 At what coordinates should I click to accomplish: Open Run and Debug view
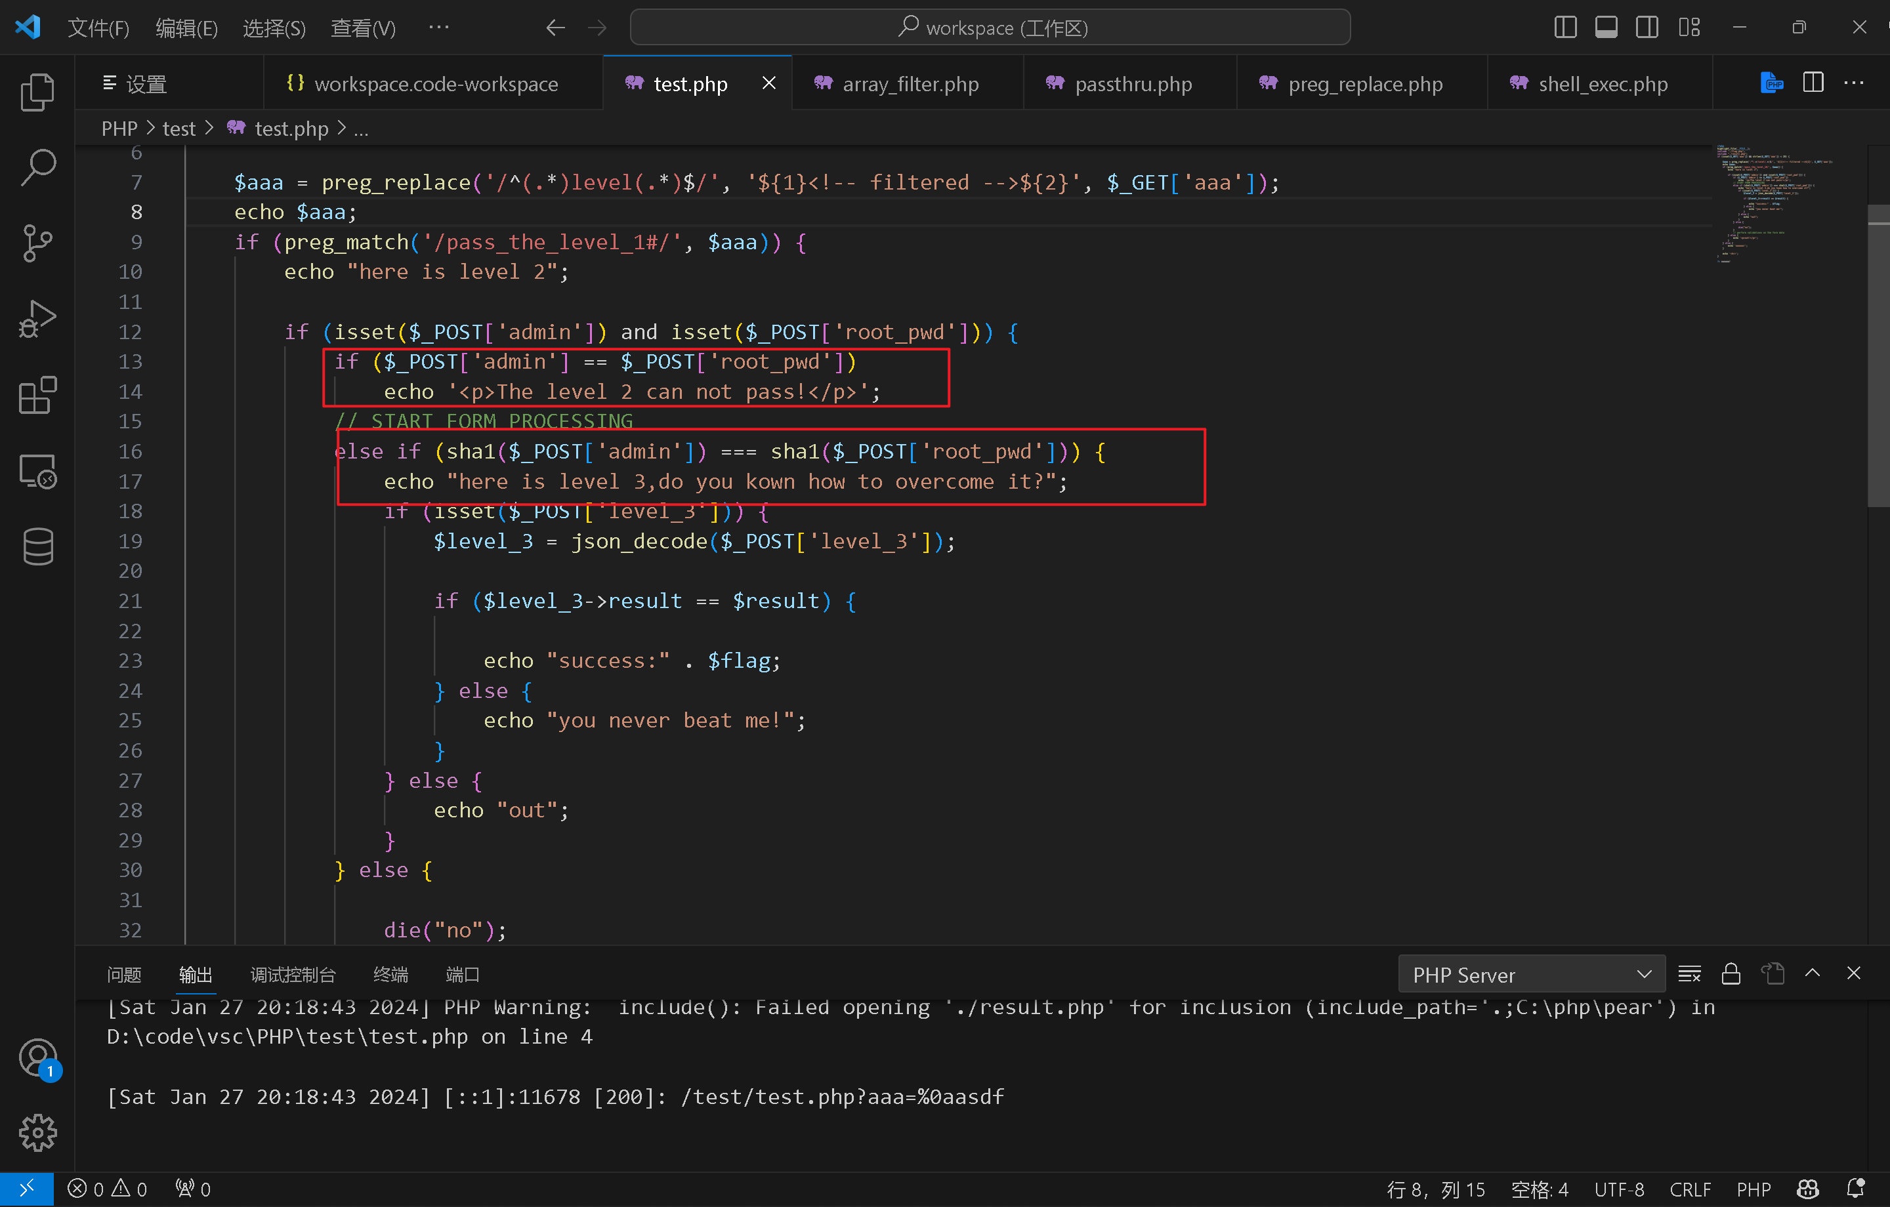coord(37,319)
